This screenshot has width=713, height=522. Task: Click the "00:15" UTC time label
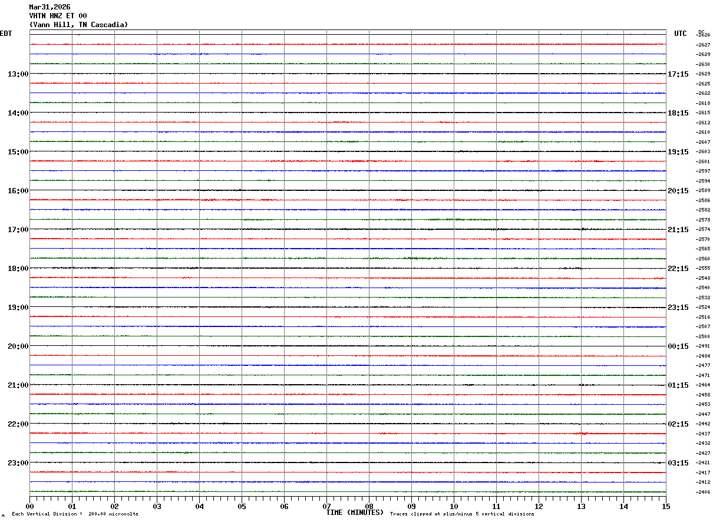click(x=678, y=346)
